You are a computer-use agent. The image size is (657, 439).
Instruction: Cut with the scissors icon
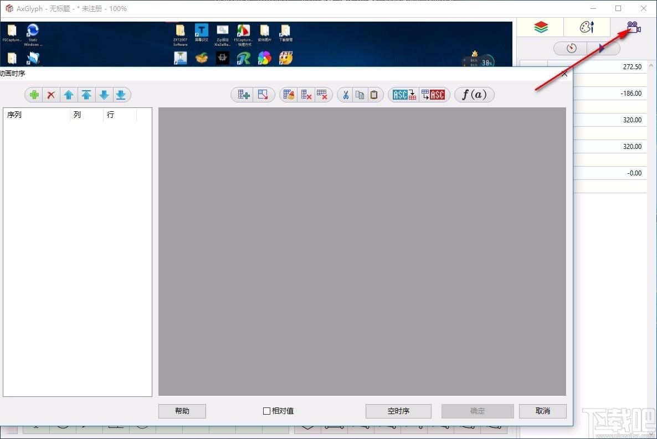(346, 95)
